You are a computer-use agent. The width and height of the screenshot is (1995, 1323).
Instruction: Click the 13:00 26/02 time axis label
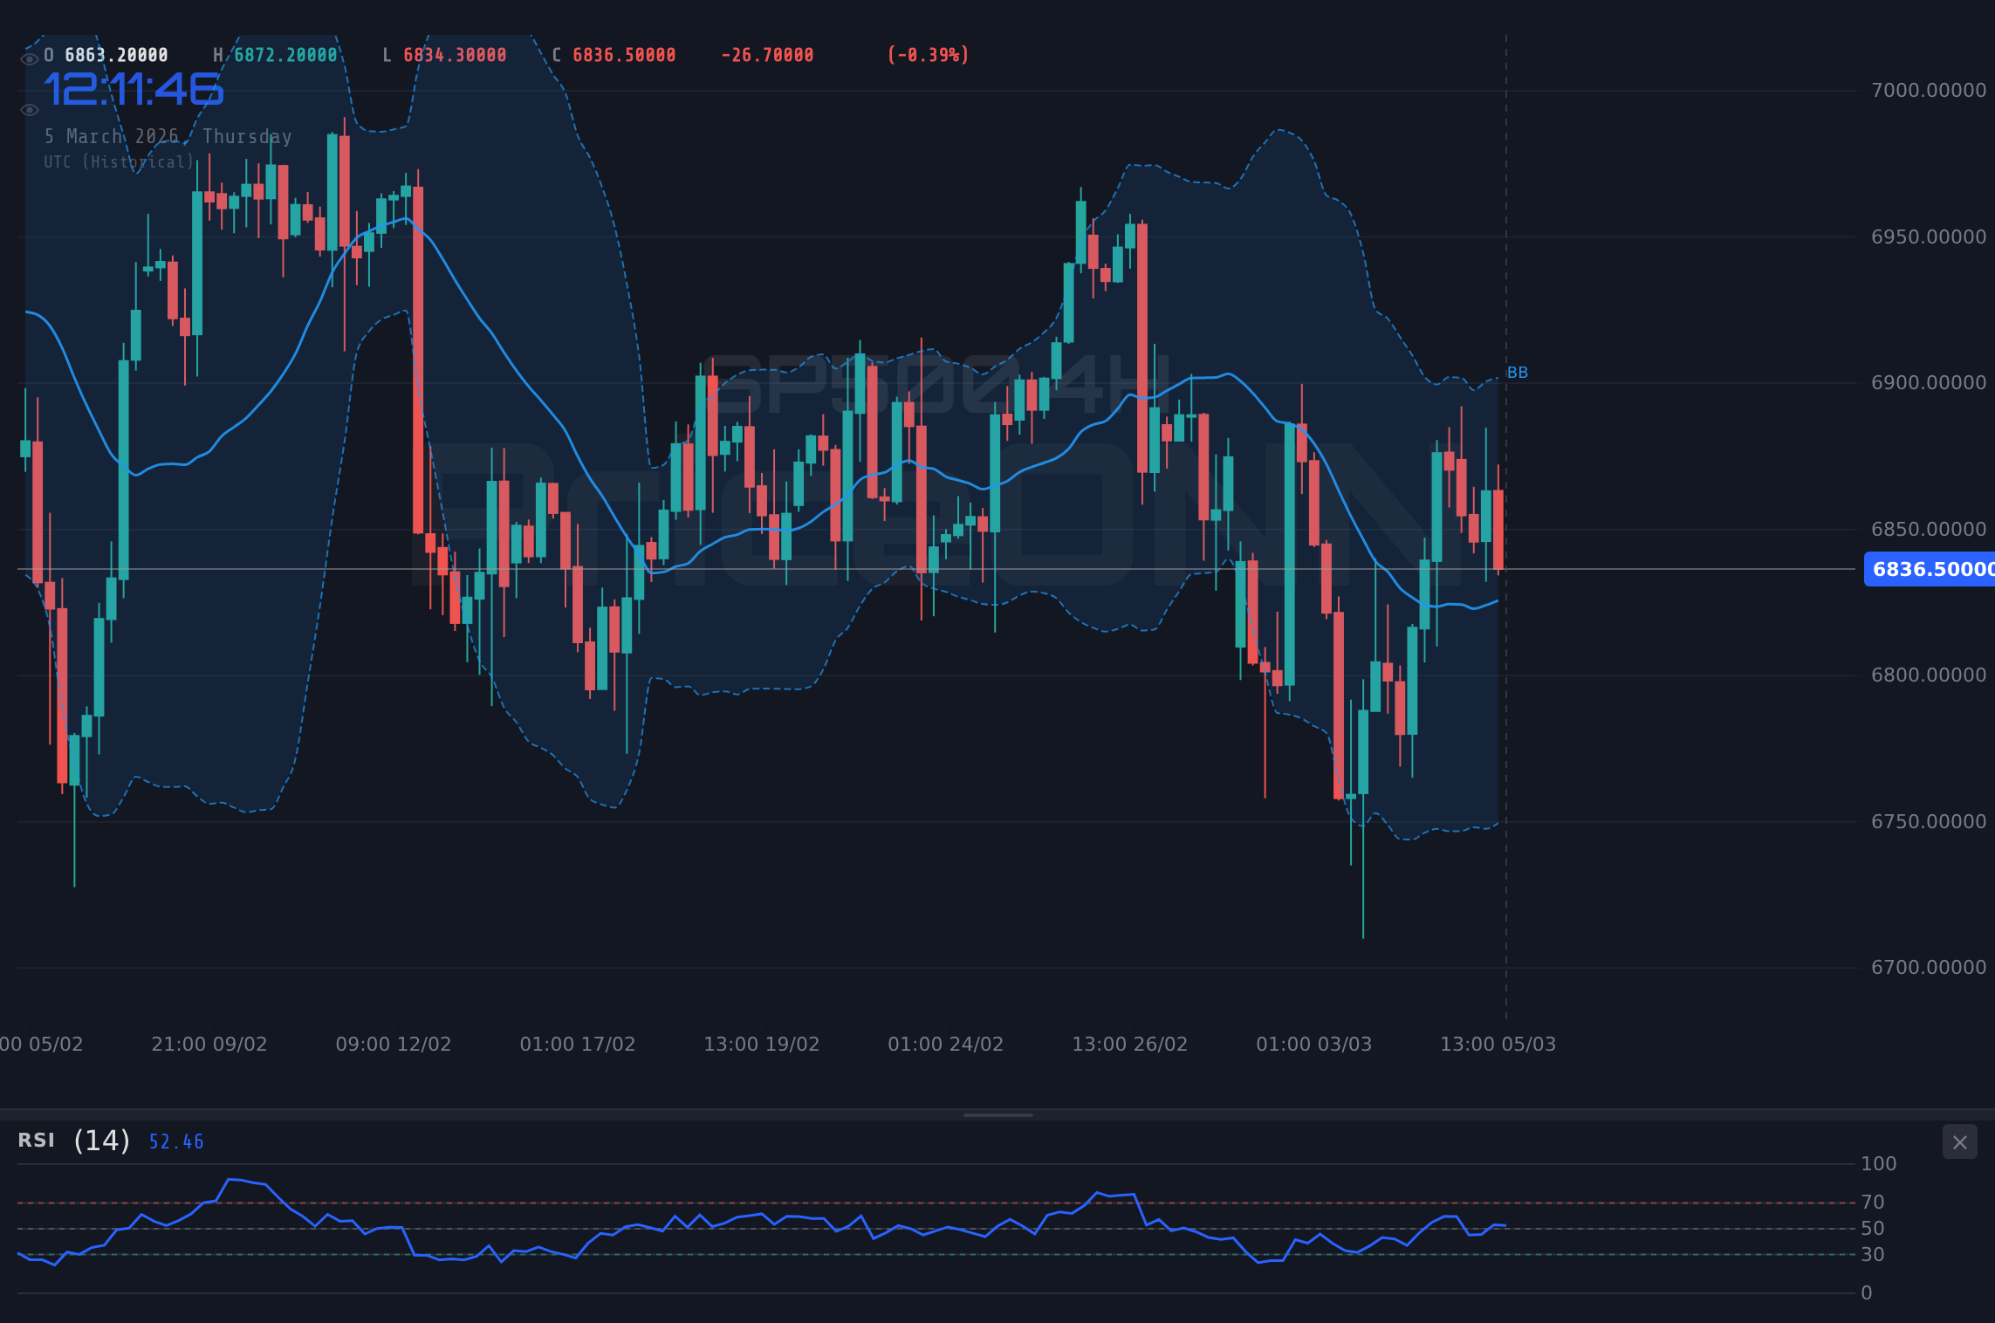[x=1130, y=1045]
